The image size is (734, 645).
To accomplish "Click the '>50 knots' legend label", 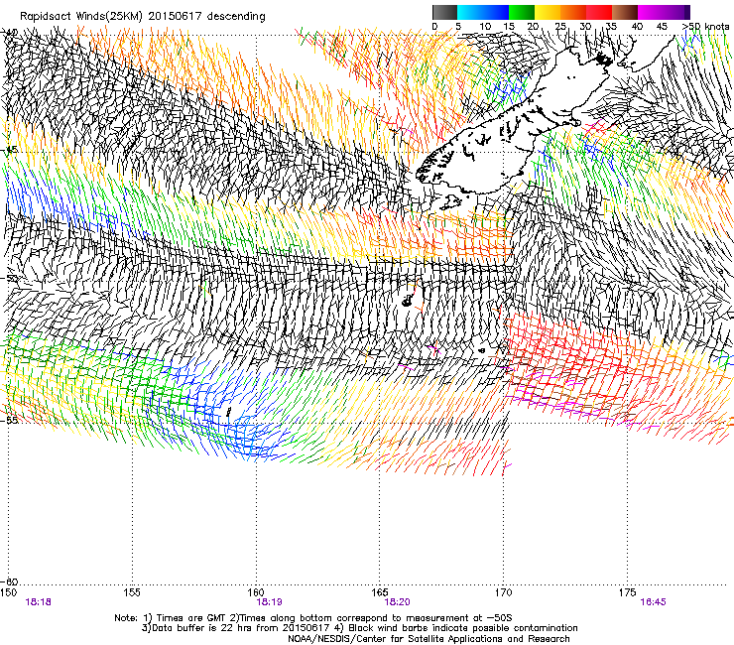I will [705, 27].
